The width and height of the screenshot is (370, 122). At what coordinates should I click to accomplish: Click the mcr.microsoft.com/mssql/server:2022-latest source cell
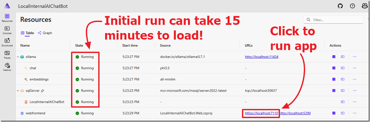tap(193, 91)
